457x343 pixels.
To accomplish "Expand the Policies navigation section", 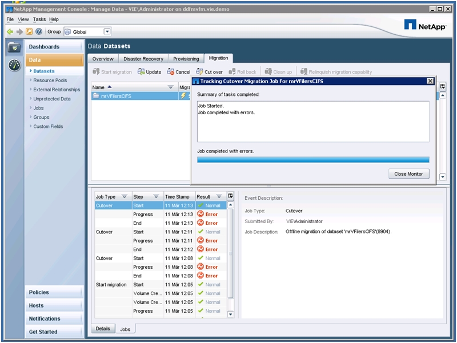I will 54,292.
